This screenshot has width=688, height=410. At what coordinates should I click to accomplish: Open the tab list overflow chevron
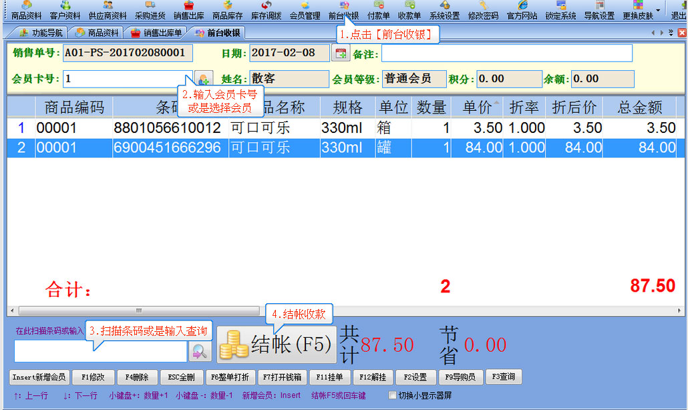pyautogui.click(x=671, y=33)
